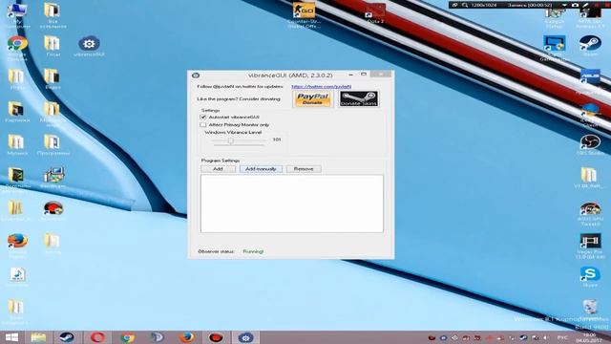The width and height of the screenshot is (611, 344).
Task: Select the Программы desktop folder
Action: click(53, 145)
